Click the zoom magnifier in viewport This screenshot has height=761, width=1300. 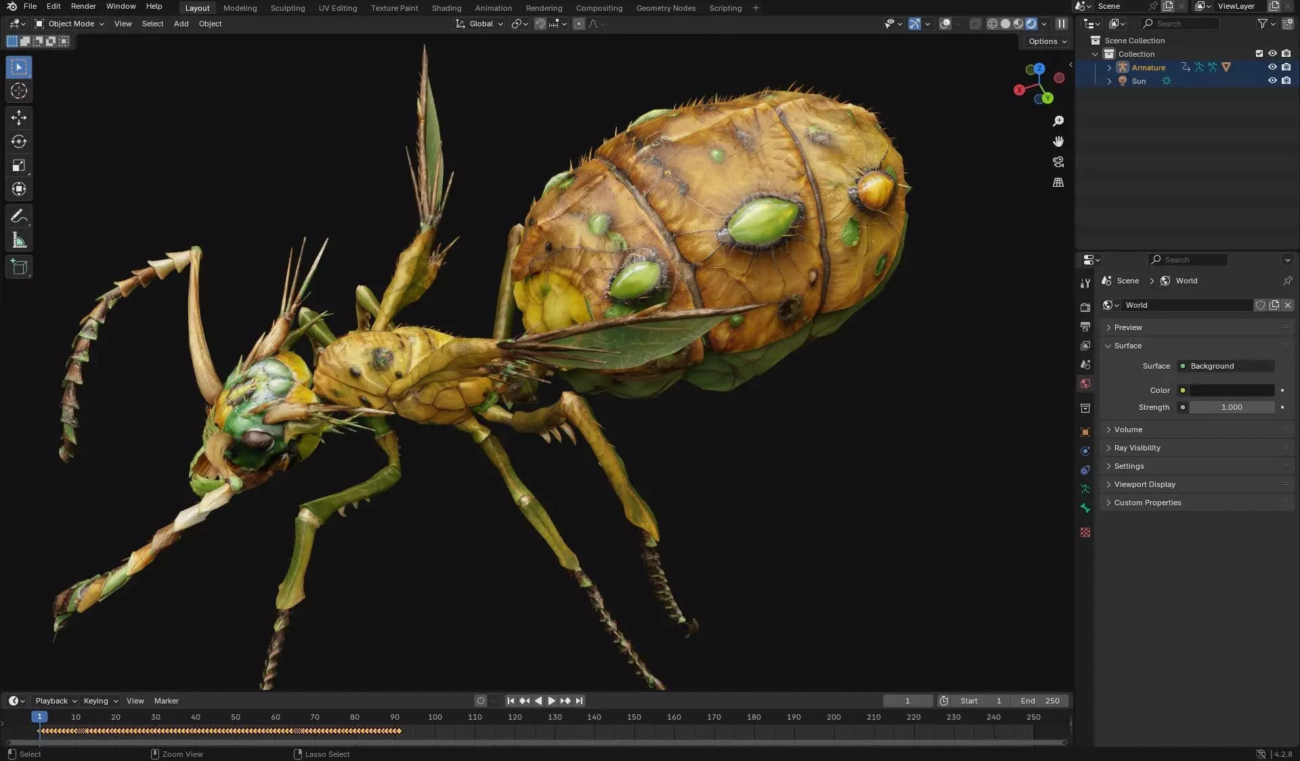(1058, 121)
